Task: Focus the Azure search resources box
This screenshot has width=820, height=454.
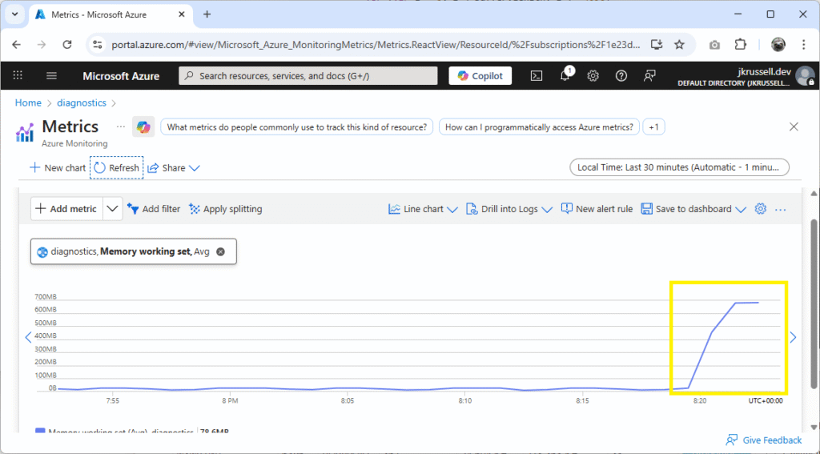Action: tap(308, 76)
